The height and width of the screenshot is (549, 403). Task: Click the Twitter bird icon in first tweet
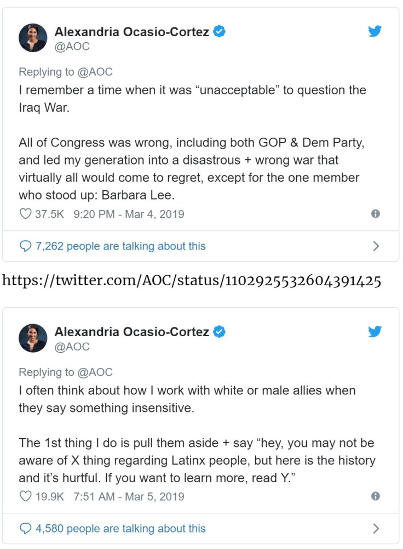[375, 31]
